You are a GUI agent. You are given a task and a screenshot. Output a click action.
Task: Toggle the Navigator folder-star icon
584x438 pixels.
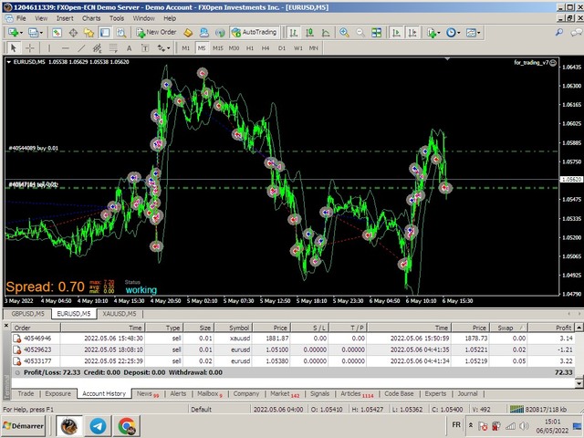click(x=89, y=33)
